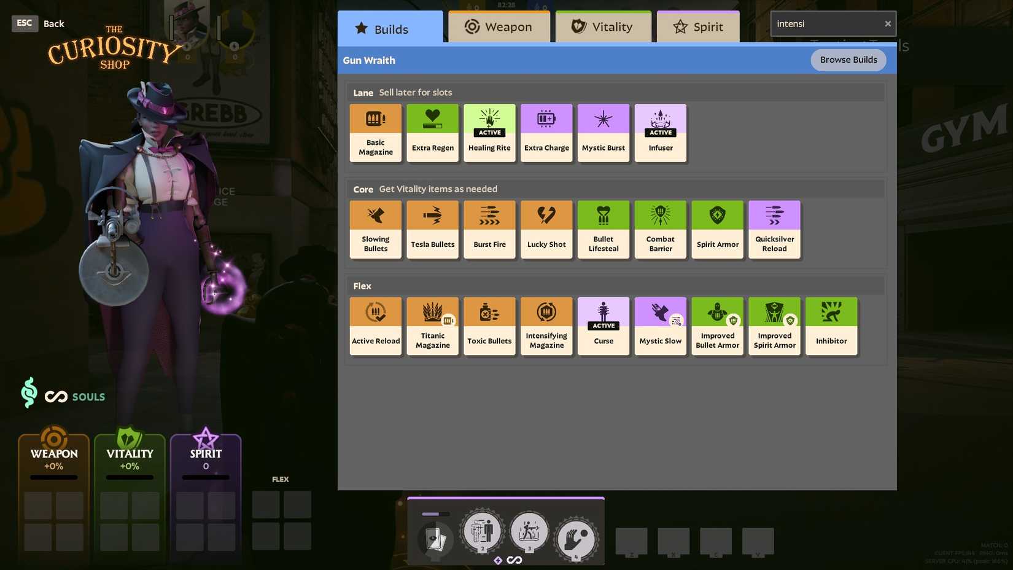Open the Vitality tab
The height and width of the screenshot is (570, 1013).
(x=603, y=27)
